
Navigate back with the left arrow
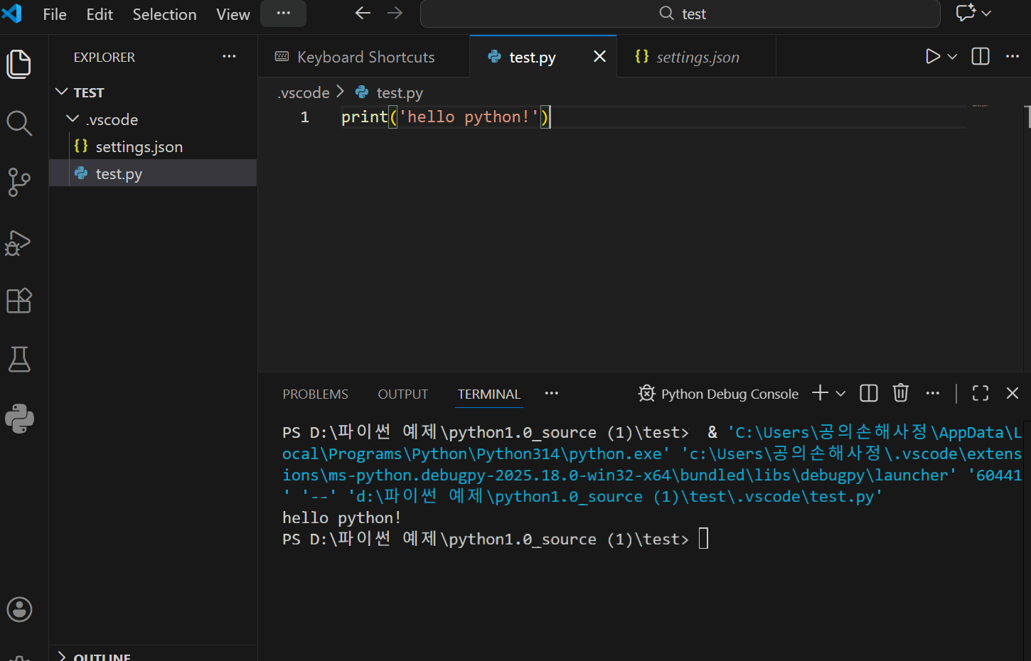[363, 14]
